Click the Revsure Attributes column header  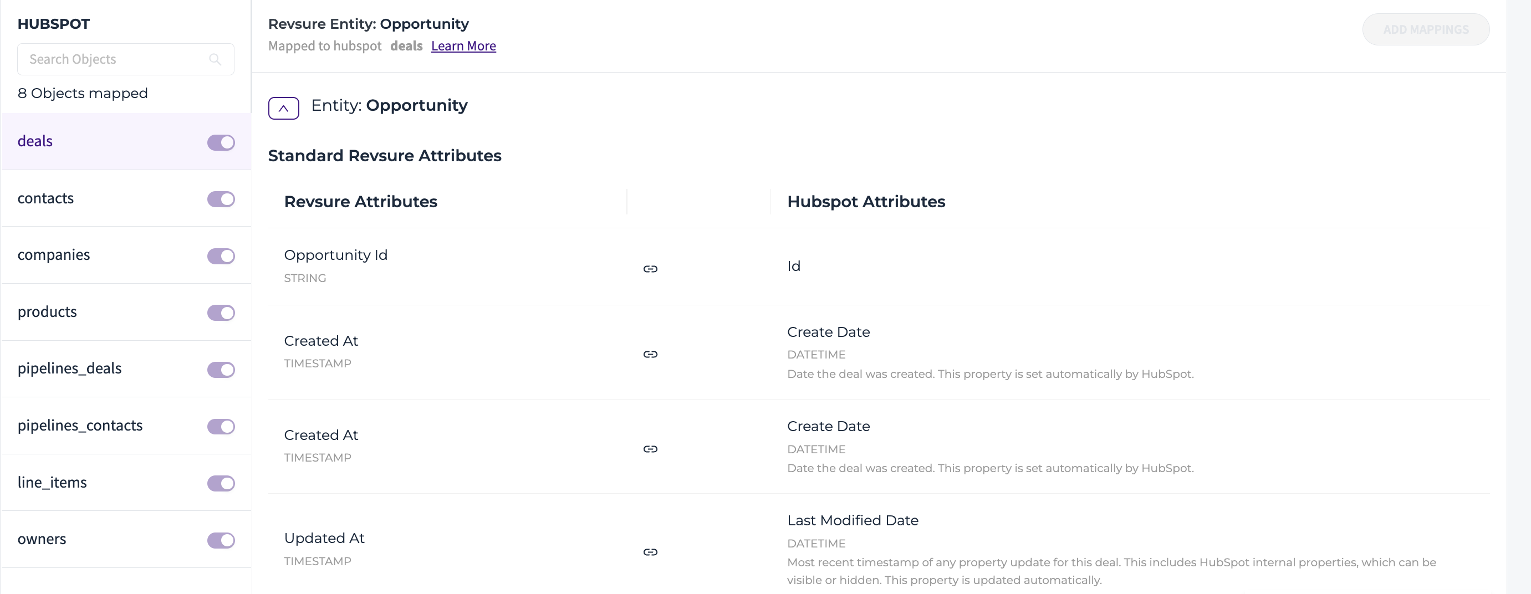click(x=360, y=202)
